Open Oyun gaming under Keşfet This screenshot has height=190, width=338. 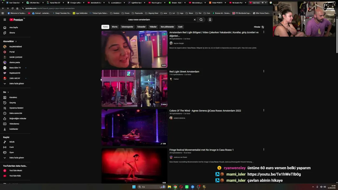(12, 153)
